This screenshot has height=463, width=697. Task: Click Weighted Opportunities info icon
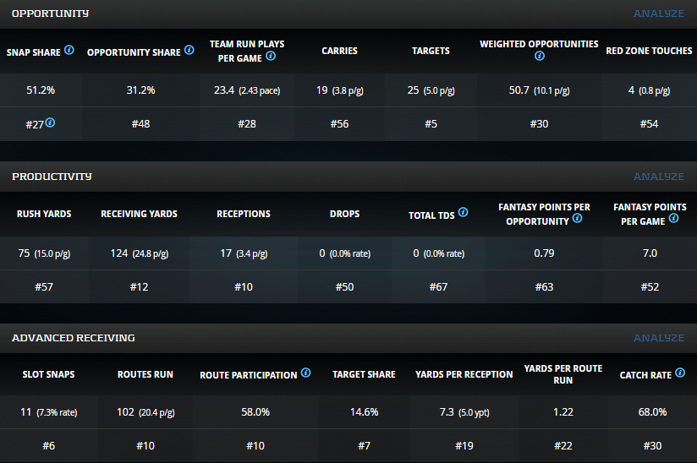pos(539,57)
